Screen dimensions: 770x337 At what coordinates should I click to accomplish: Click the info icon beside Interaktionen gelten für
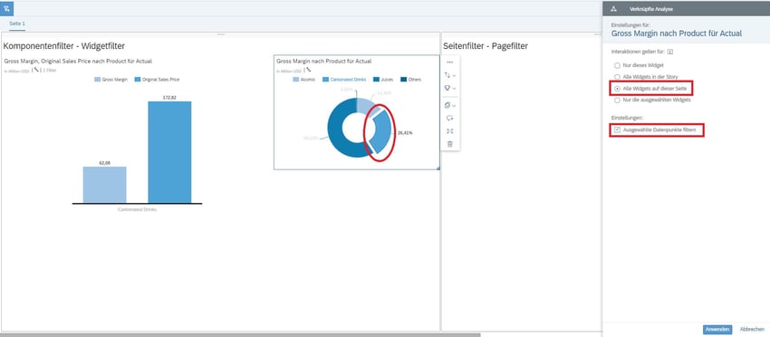click(x=669, y=52)
